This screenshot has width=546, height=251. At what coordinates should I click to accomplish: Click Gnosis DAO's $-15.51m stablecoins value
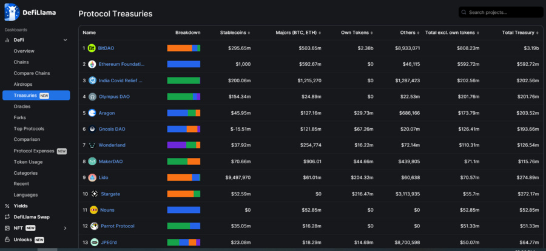coord(241,129)
